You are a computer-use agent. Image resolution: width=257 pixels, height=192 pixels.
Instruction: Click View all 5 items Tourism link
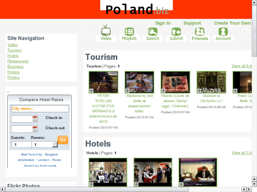(x=241, y=66)
